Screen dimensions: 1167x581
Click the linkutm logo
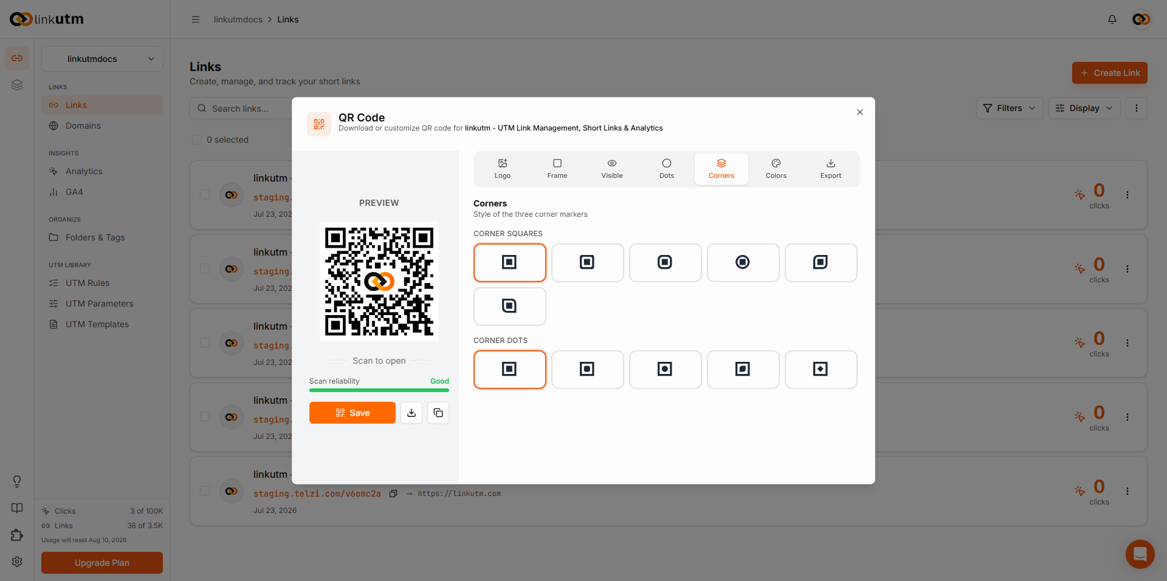tap(47, 19)
